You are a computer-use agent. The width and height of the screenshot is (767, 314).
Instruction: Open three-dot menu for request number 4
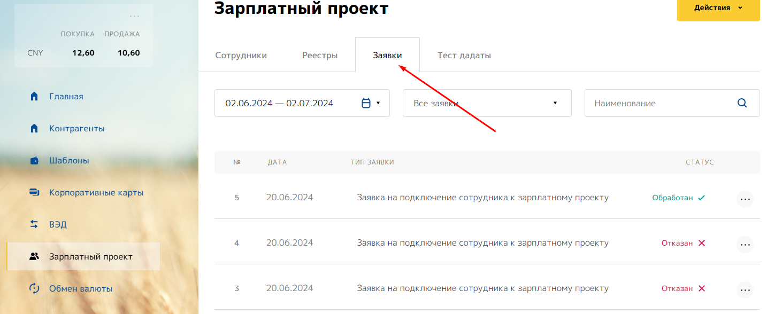(x=745, y=245)
